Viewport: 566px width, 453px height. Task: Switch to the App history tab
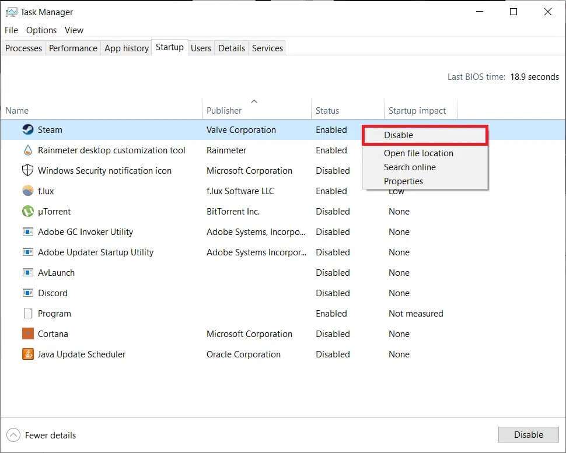[127, 48]
